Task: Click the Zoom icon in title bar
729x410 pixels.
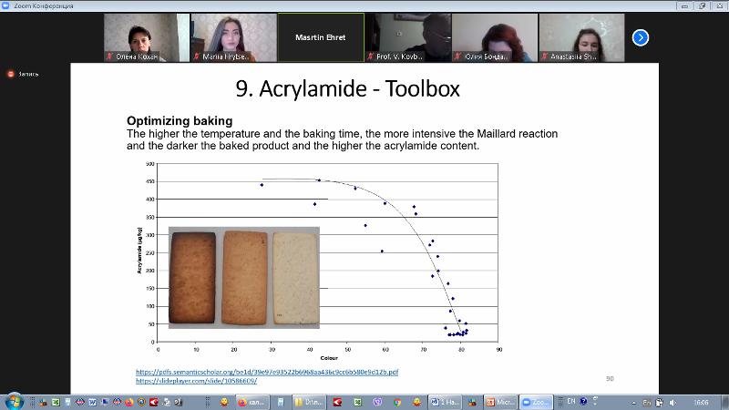Action: 5,5
